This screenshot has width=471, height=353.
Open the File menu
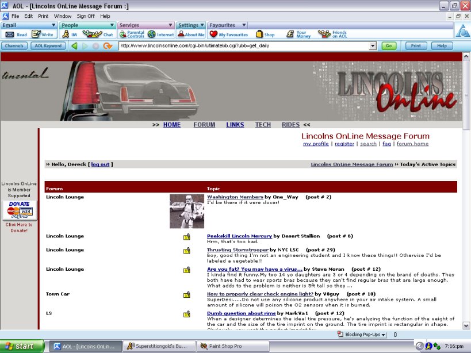(x=15, y=16)
